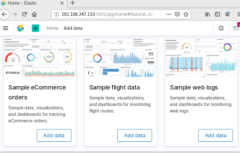The image size is (240, 153).
Task: Toggle the browser sidebar view
Action: point(217,14)
